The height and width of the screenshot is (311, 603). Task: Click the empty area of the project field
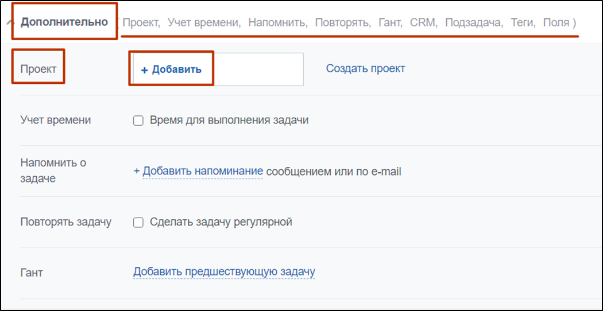[258, 69]
